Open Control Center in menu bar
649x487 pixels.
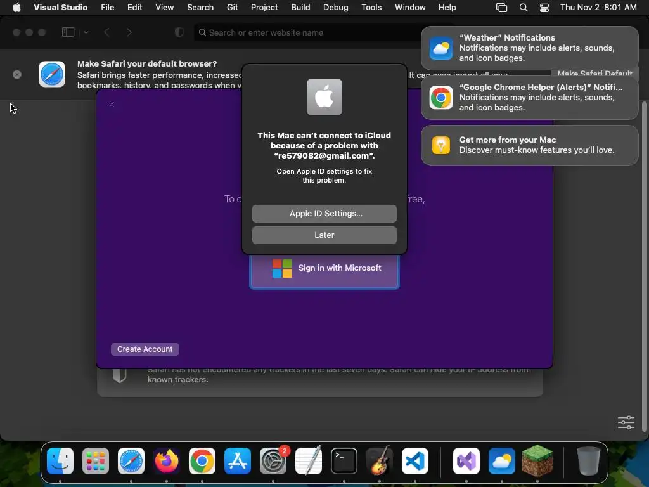[544, 8]
